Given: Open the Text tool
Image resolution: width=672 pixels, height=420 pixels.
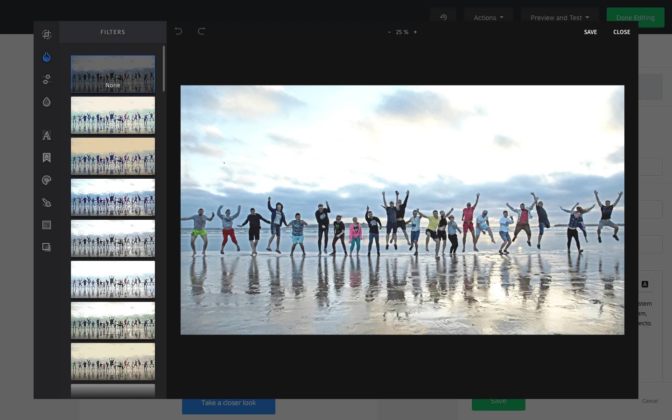Looking at the screenshot, I should point(46,135).
